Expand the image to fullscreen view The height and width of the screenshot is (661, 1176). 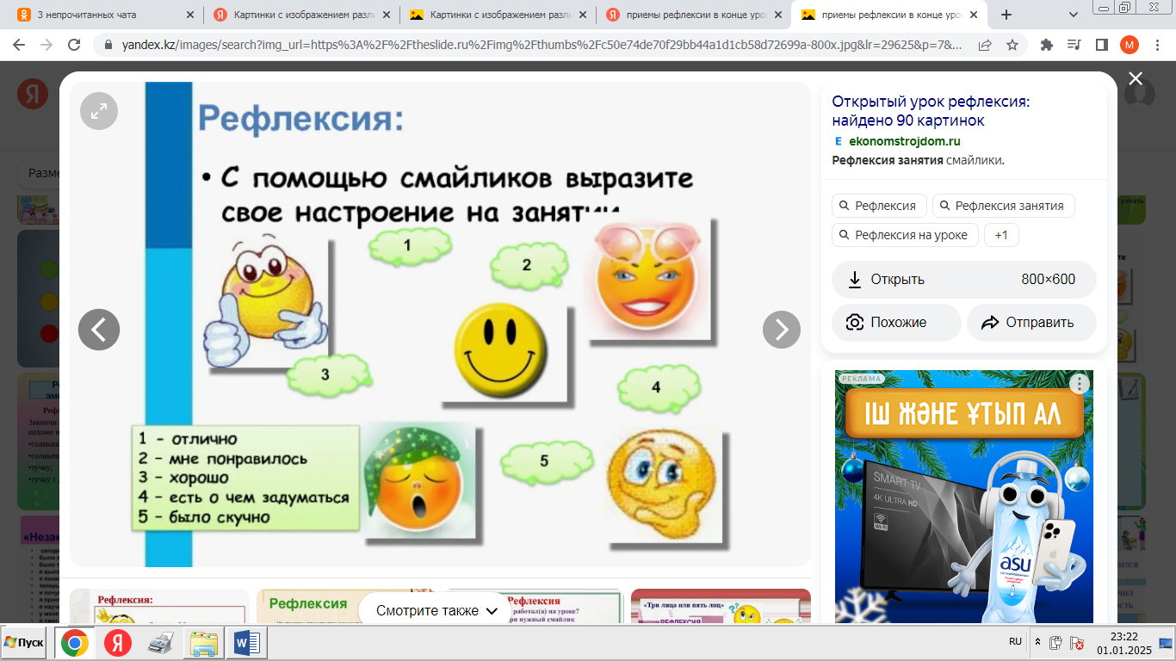pos(99,111)
